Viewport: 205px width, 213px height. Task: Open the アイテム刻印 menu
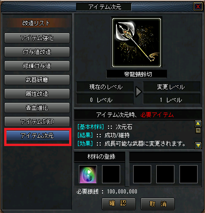click(x=37, y=121)
